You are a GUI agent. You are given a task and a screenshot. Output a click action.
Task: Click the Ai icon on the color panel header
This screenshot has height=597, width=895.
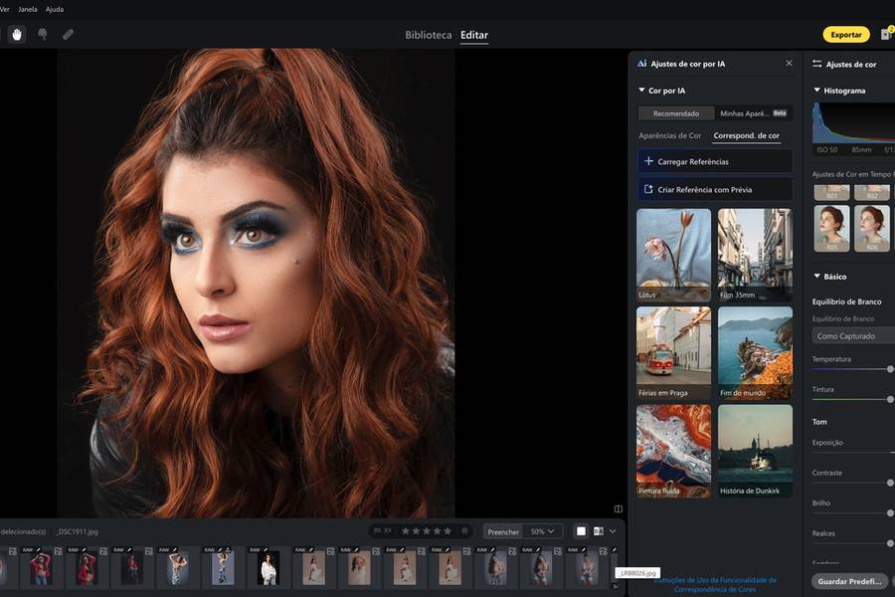pos(640,63)
